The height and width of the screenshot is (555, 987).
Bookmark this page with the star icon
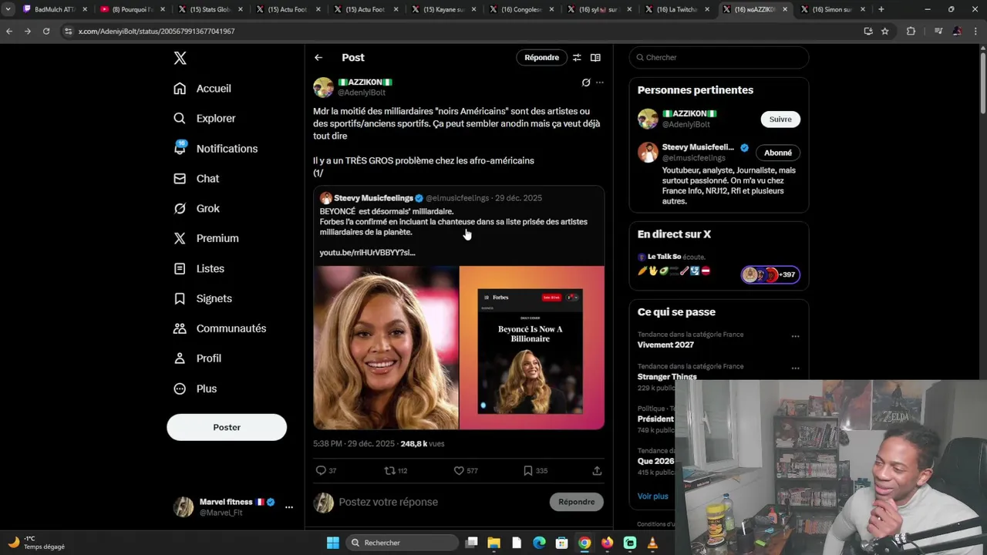click(885, 31)
